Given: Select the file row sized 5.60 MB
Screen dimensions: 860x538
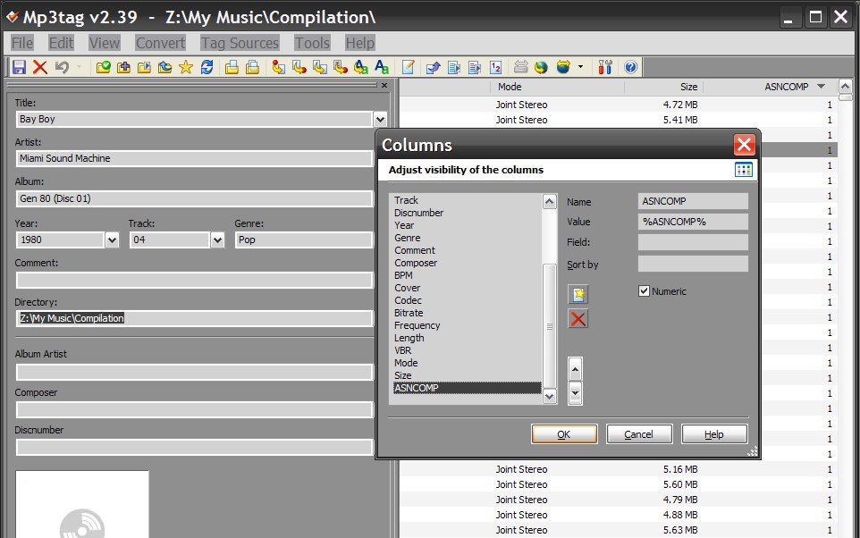Looking at the screenshot, I should 618,484.
